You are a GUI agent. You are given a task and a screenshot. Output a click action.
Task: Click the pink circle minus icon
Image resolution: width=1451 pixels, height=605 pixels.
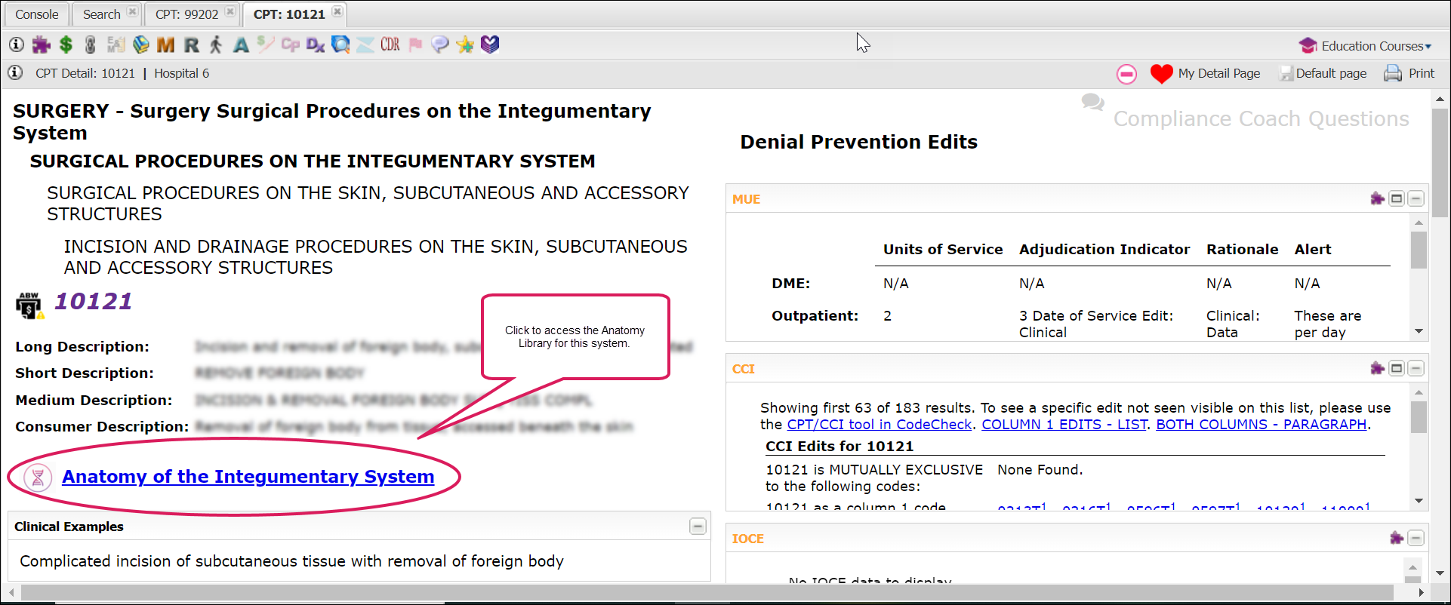1126,74
